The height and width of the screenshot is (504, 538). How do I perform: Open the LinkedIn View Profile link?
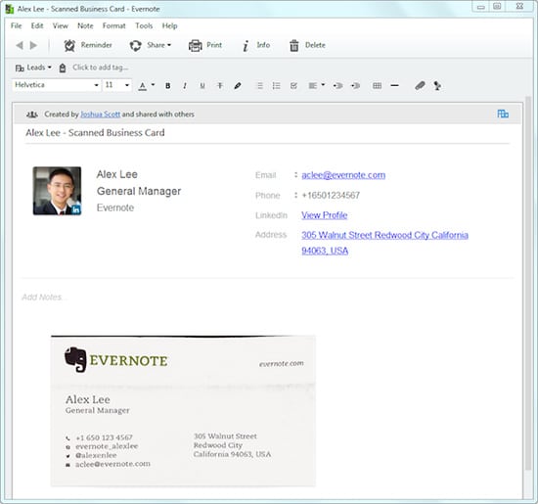(324, 215)
